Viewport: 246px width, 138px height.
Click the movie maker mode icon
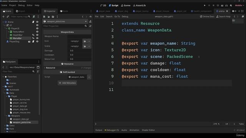231,5
